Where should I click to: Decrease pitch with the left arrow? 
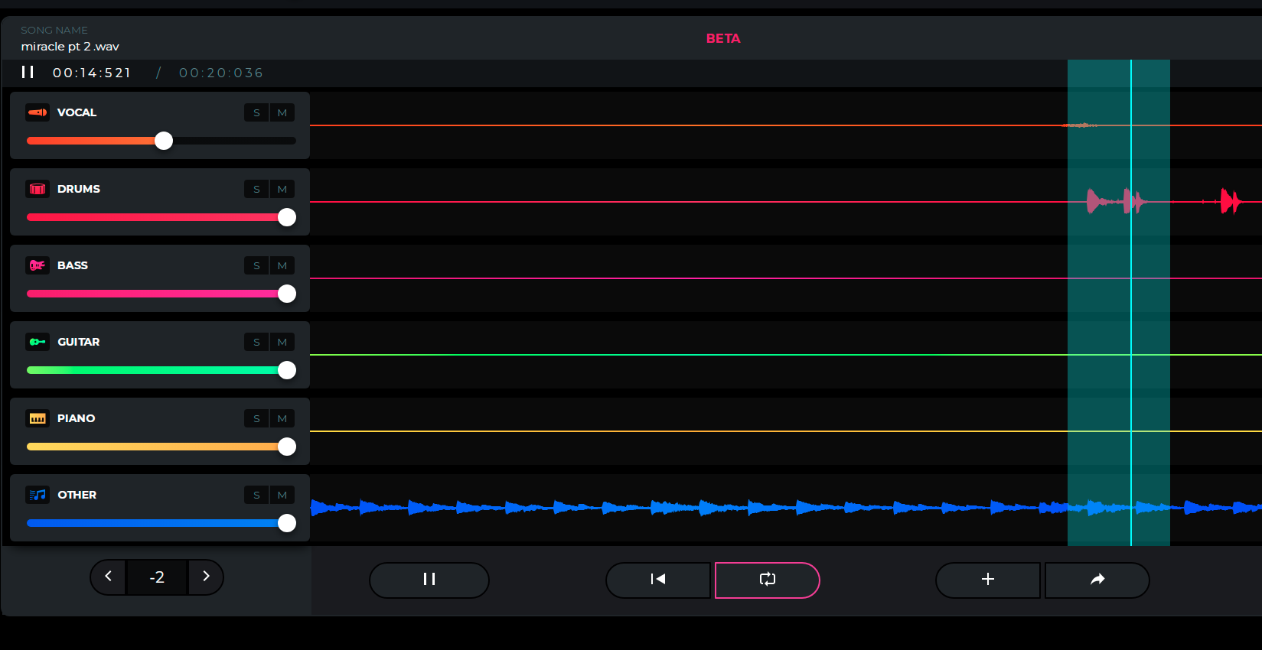pos(109,577)
